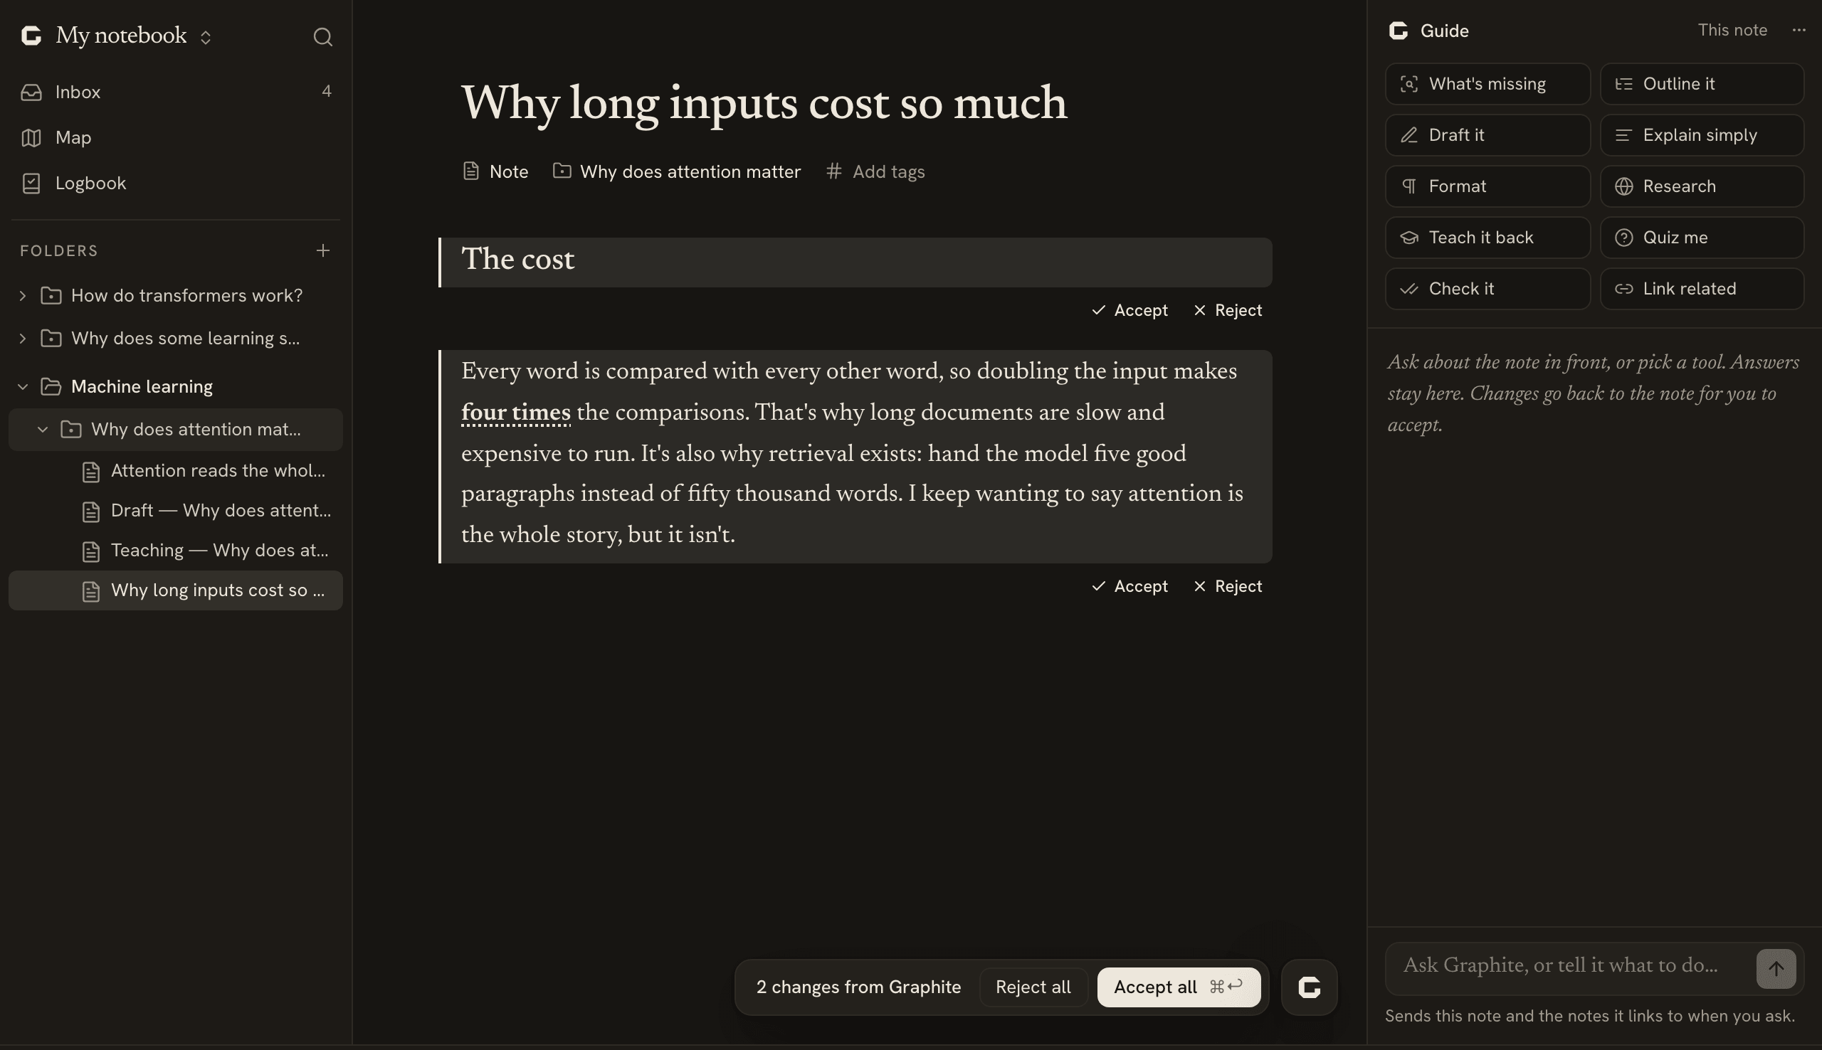Run the Explain simply tool
The image size is (1822, 1050).
[1702, 135]
